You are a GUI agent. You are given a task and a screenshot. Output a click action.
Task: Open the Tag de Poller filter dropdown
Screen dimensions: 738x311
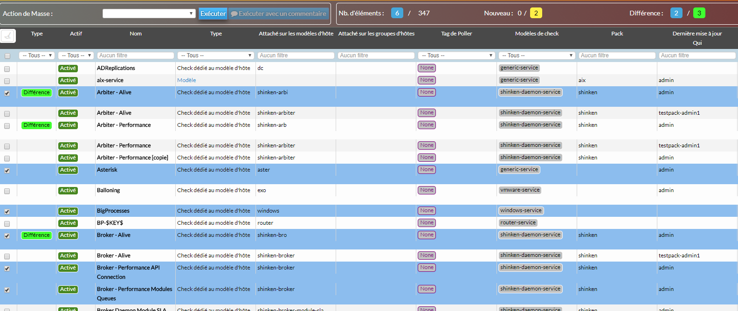pos(456,55)
